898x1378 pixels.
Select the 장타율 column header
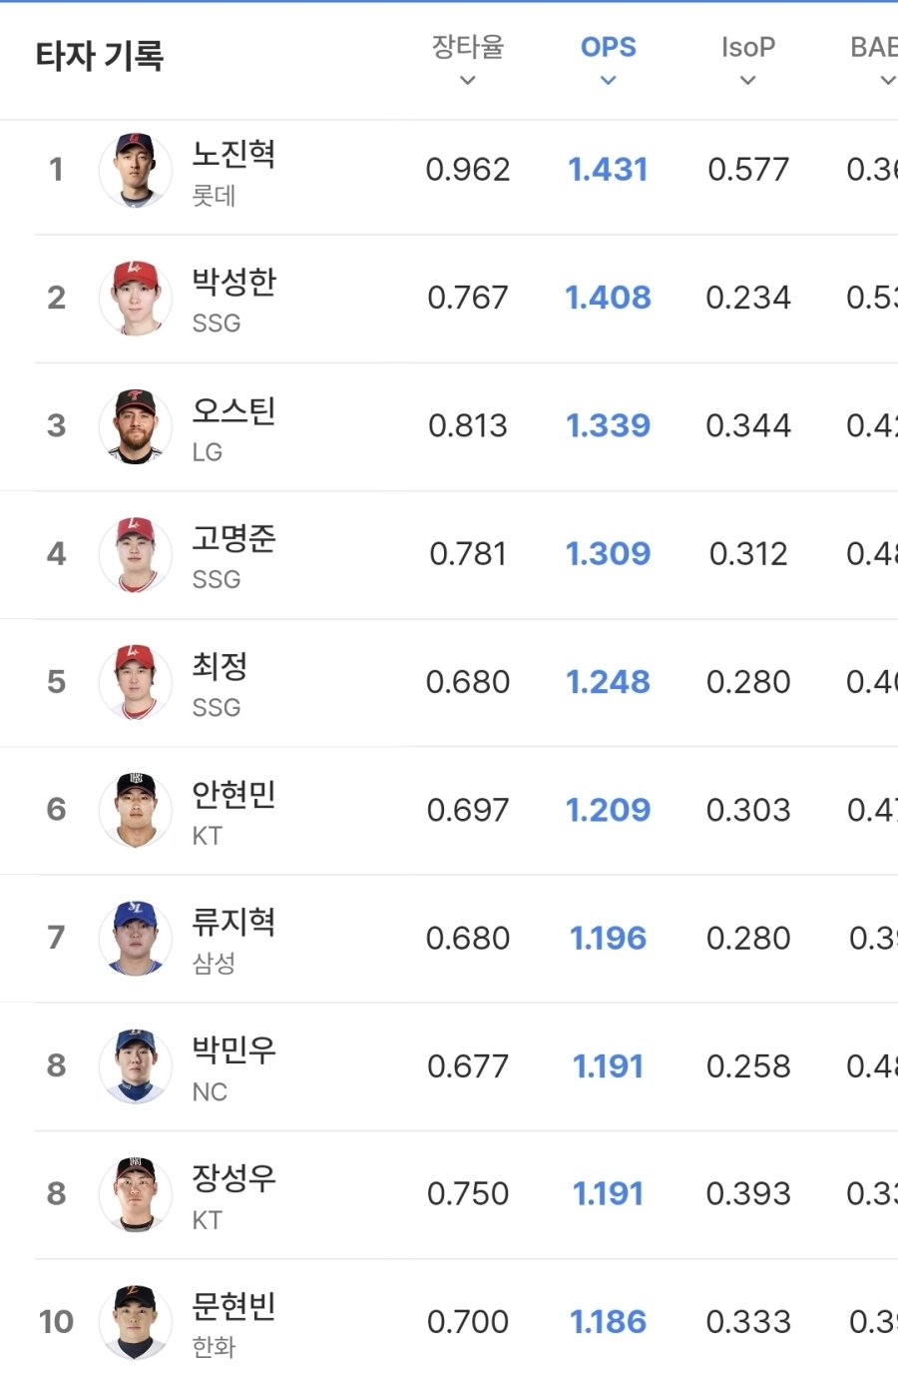[x=468, y=47]
